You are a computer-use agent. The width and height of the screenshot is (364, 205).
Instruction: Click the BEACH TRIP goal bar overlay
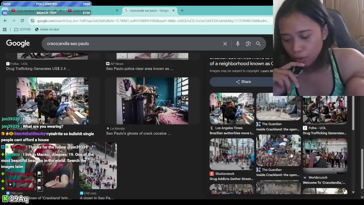coord(46,13)
